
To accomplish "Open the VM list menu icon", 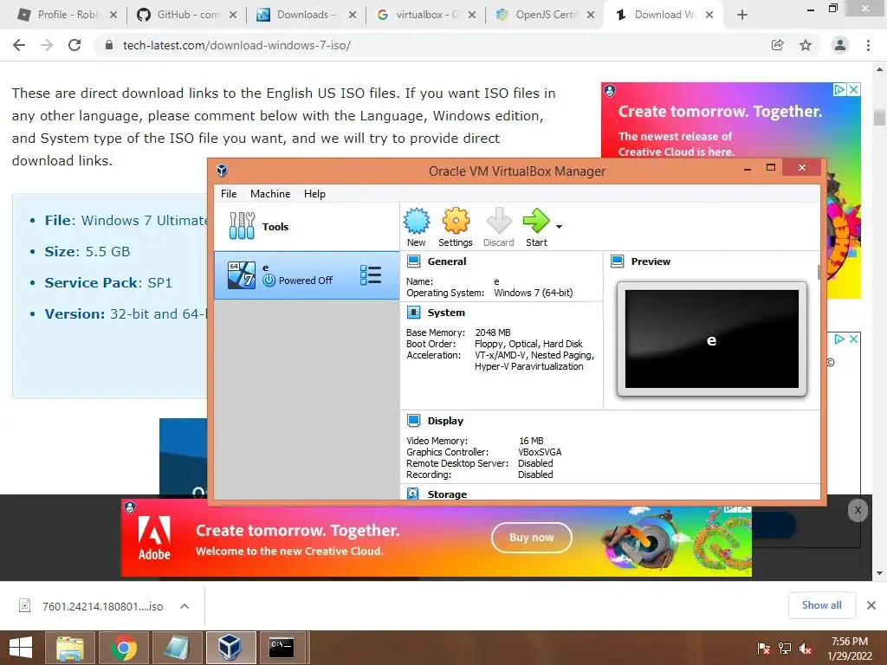I will (x=371, y=274).
